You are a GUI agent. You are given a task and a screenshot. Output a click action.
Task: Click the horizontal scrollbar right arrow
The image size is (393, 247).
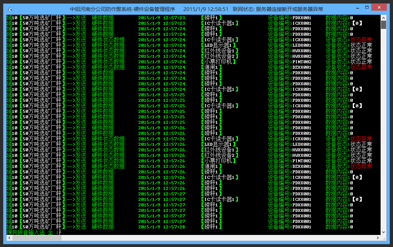378,238
